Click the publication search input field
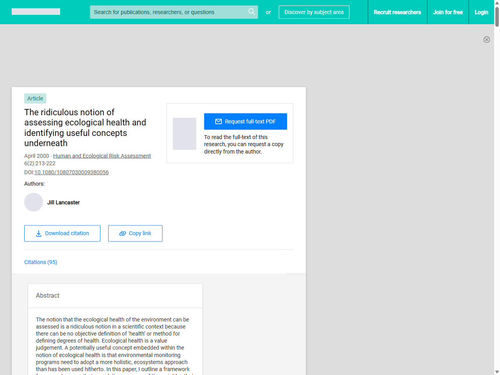Viewport: 500px width, 375px height. click(x=174, y=12)
